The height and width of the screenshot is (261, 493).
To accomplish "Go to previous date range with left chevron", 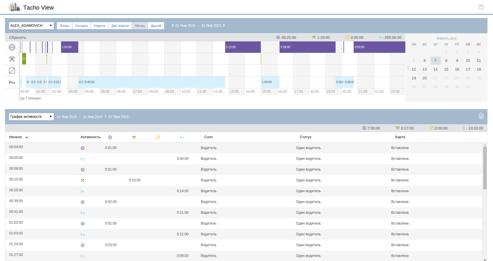I will pyautogui.click(x=173, y=25).
